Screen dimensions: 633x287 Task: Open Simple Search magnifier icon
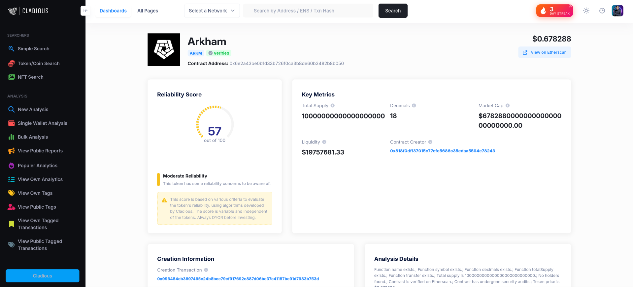tap(11, 49)
